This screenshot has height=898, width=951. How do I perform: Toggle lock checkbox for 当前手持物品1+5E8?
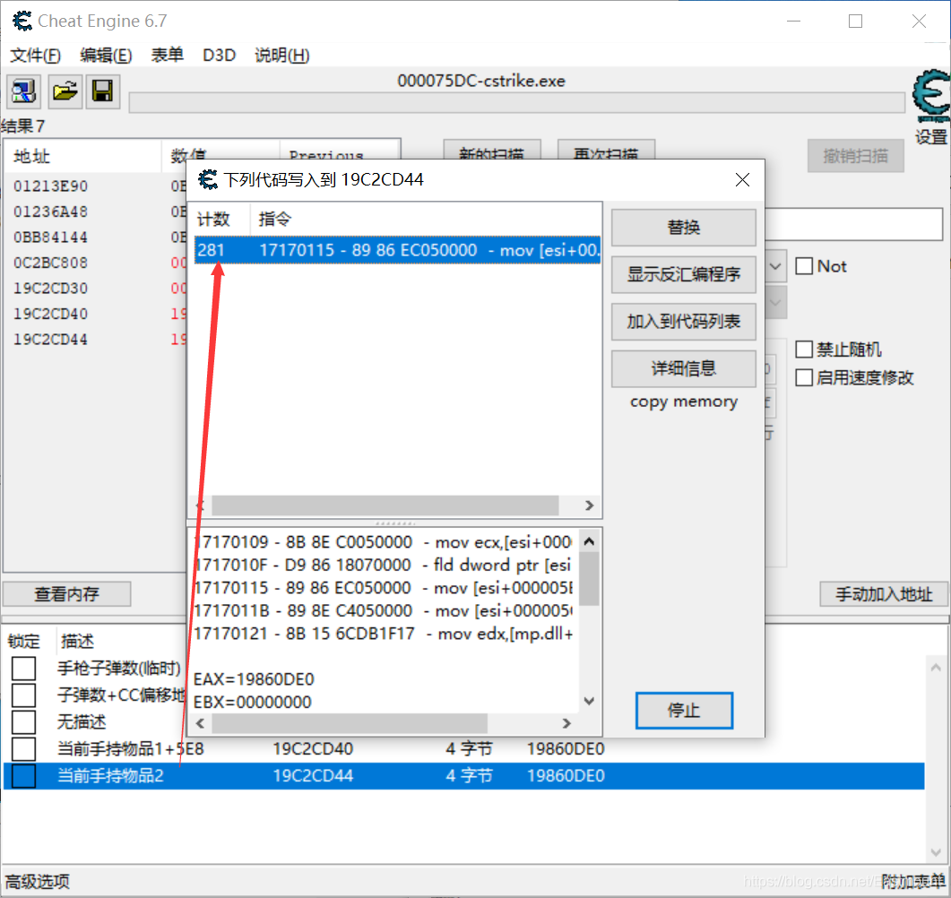pos(23,749)
